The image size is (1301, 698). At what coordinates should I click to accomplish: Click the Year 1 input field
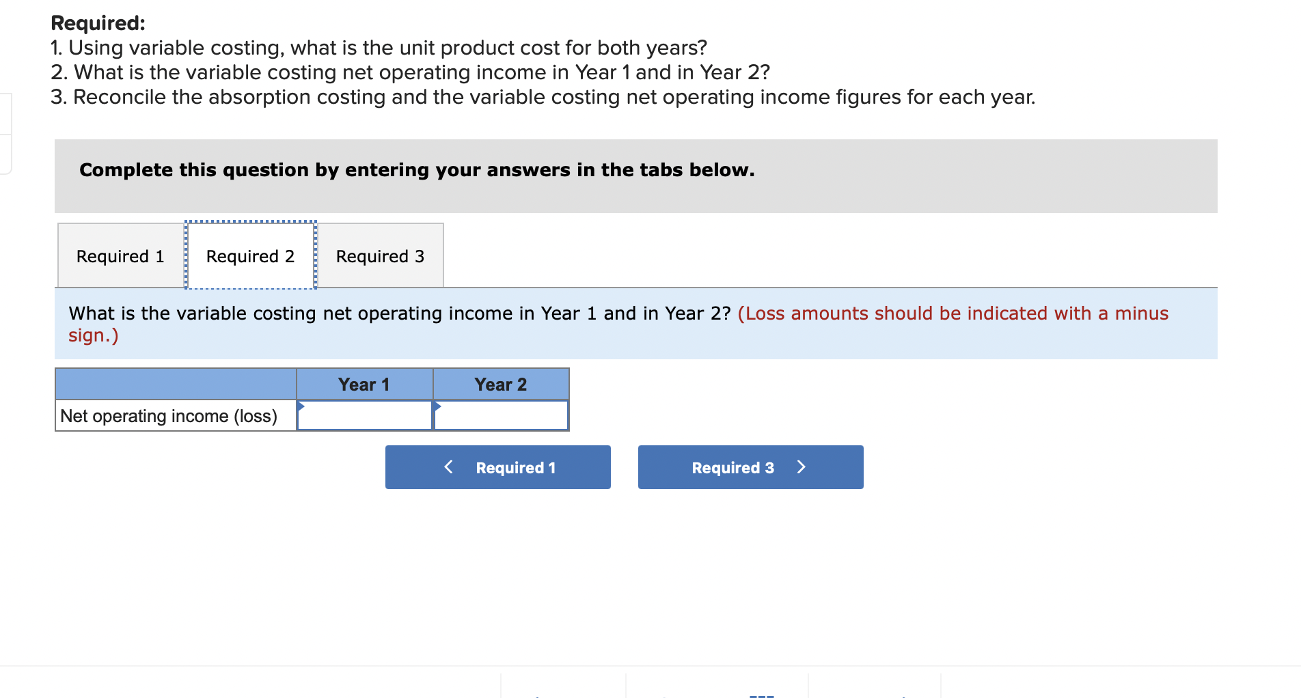click(x=364, y=416)
